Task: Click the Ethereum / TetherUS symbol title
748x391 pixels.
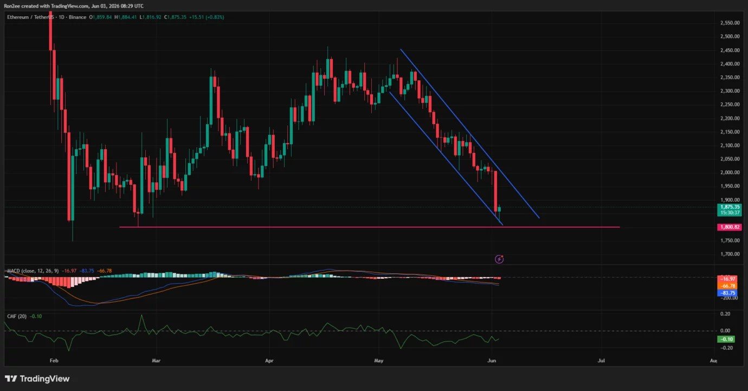Action: pyautogui.click(x=29, y=17)
